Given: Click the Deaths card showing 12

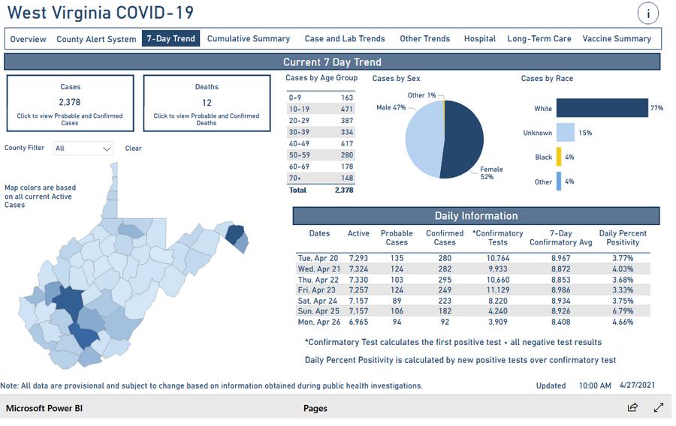Looking at the screenshot, I should pyautogui.click(x=207, y=104).
